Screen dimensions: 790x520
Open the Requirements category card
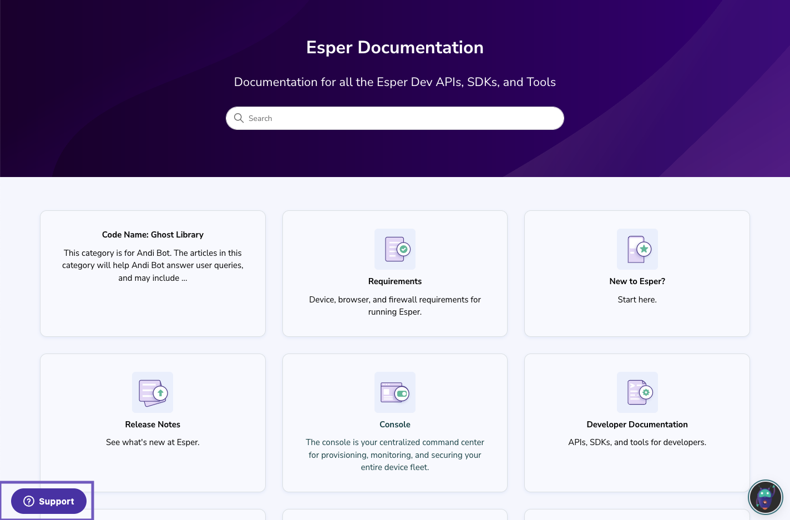pos(394,273)
